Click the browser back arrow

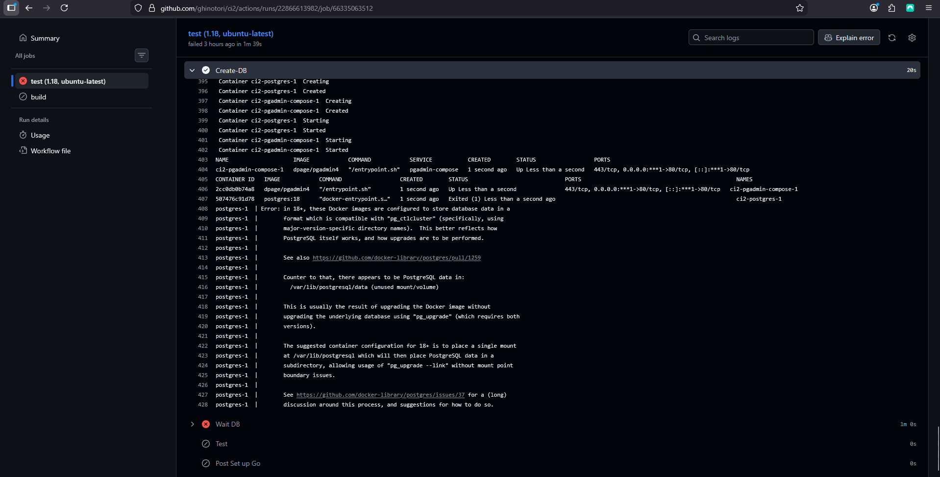(x=29, y=8)
